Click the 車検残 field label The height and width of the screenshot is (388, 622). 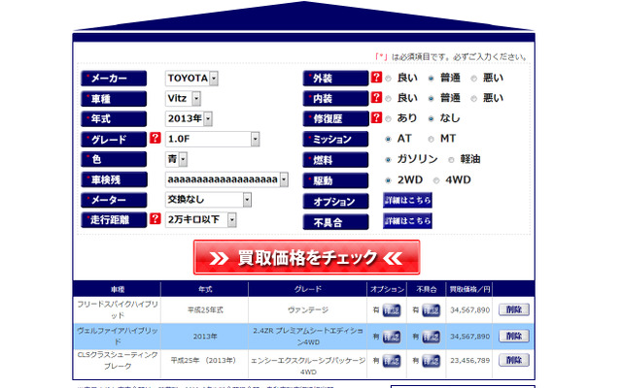click(x=114, y=179)
